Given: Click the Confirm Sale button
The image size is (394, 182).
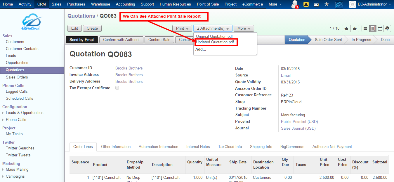Looking at the screenshot, I should click(159, 40).
